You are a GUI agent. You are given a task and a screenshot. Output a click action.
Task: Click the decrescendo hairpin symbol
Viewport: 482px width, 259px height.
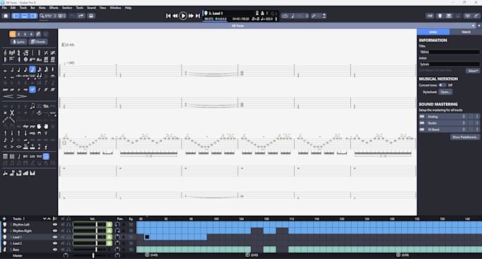pos(21,96)
